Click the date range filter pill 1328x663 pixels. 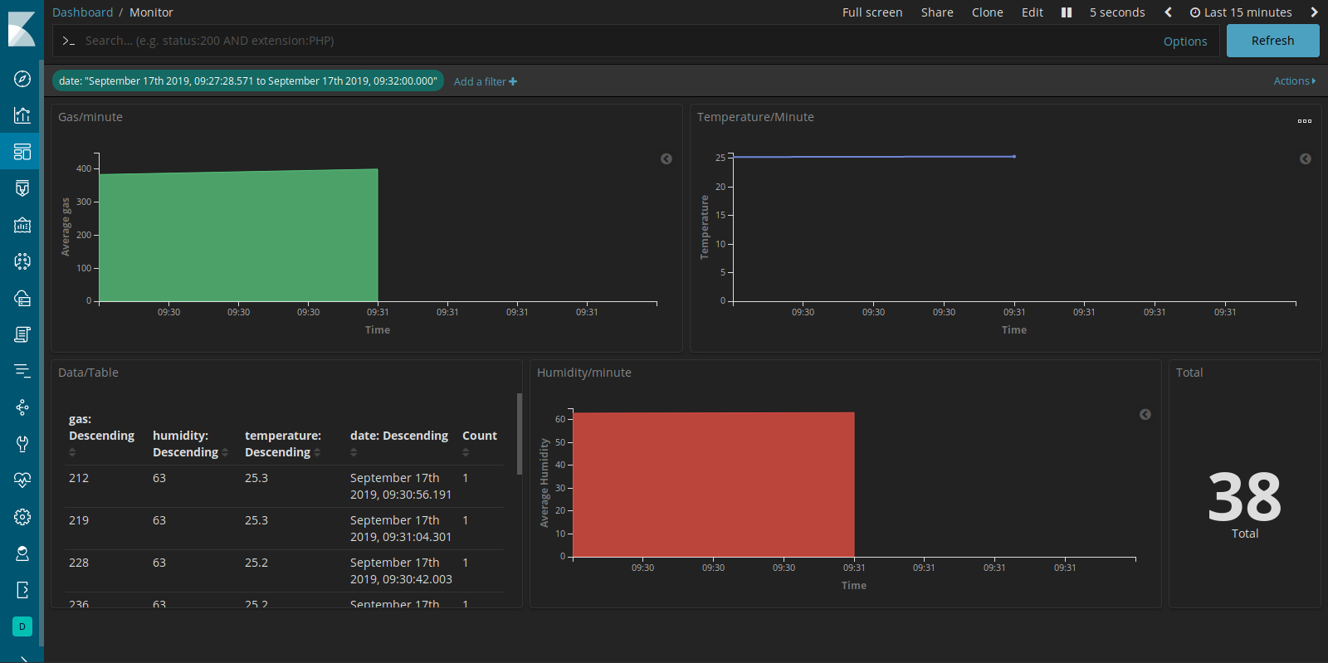(x=248, y=80)
